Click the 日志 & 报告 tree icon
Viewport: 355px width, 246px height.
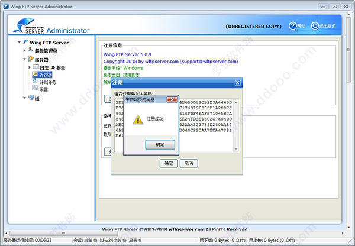tap(35, 67)
